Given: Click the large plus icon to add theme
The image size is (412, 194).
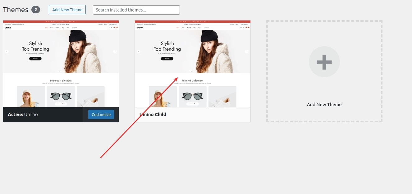Looking at the screenshot, I should coord(324,62).
